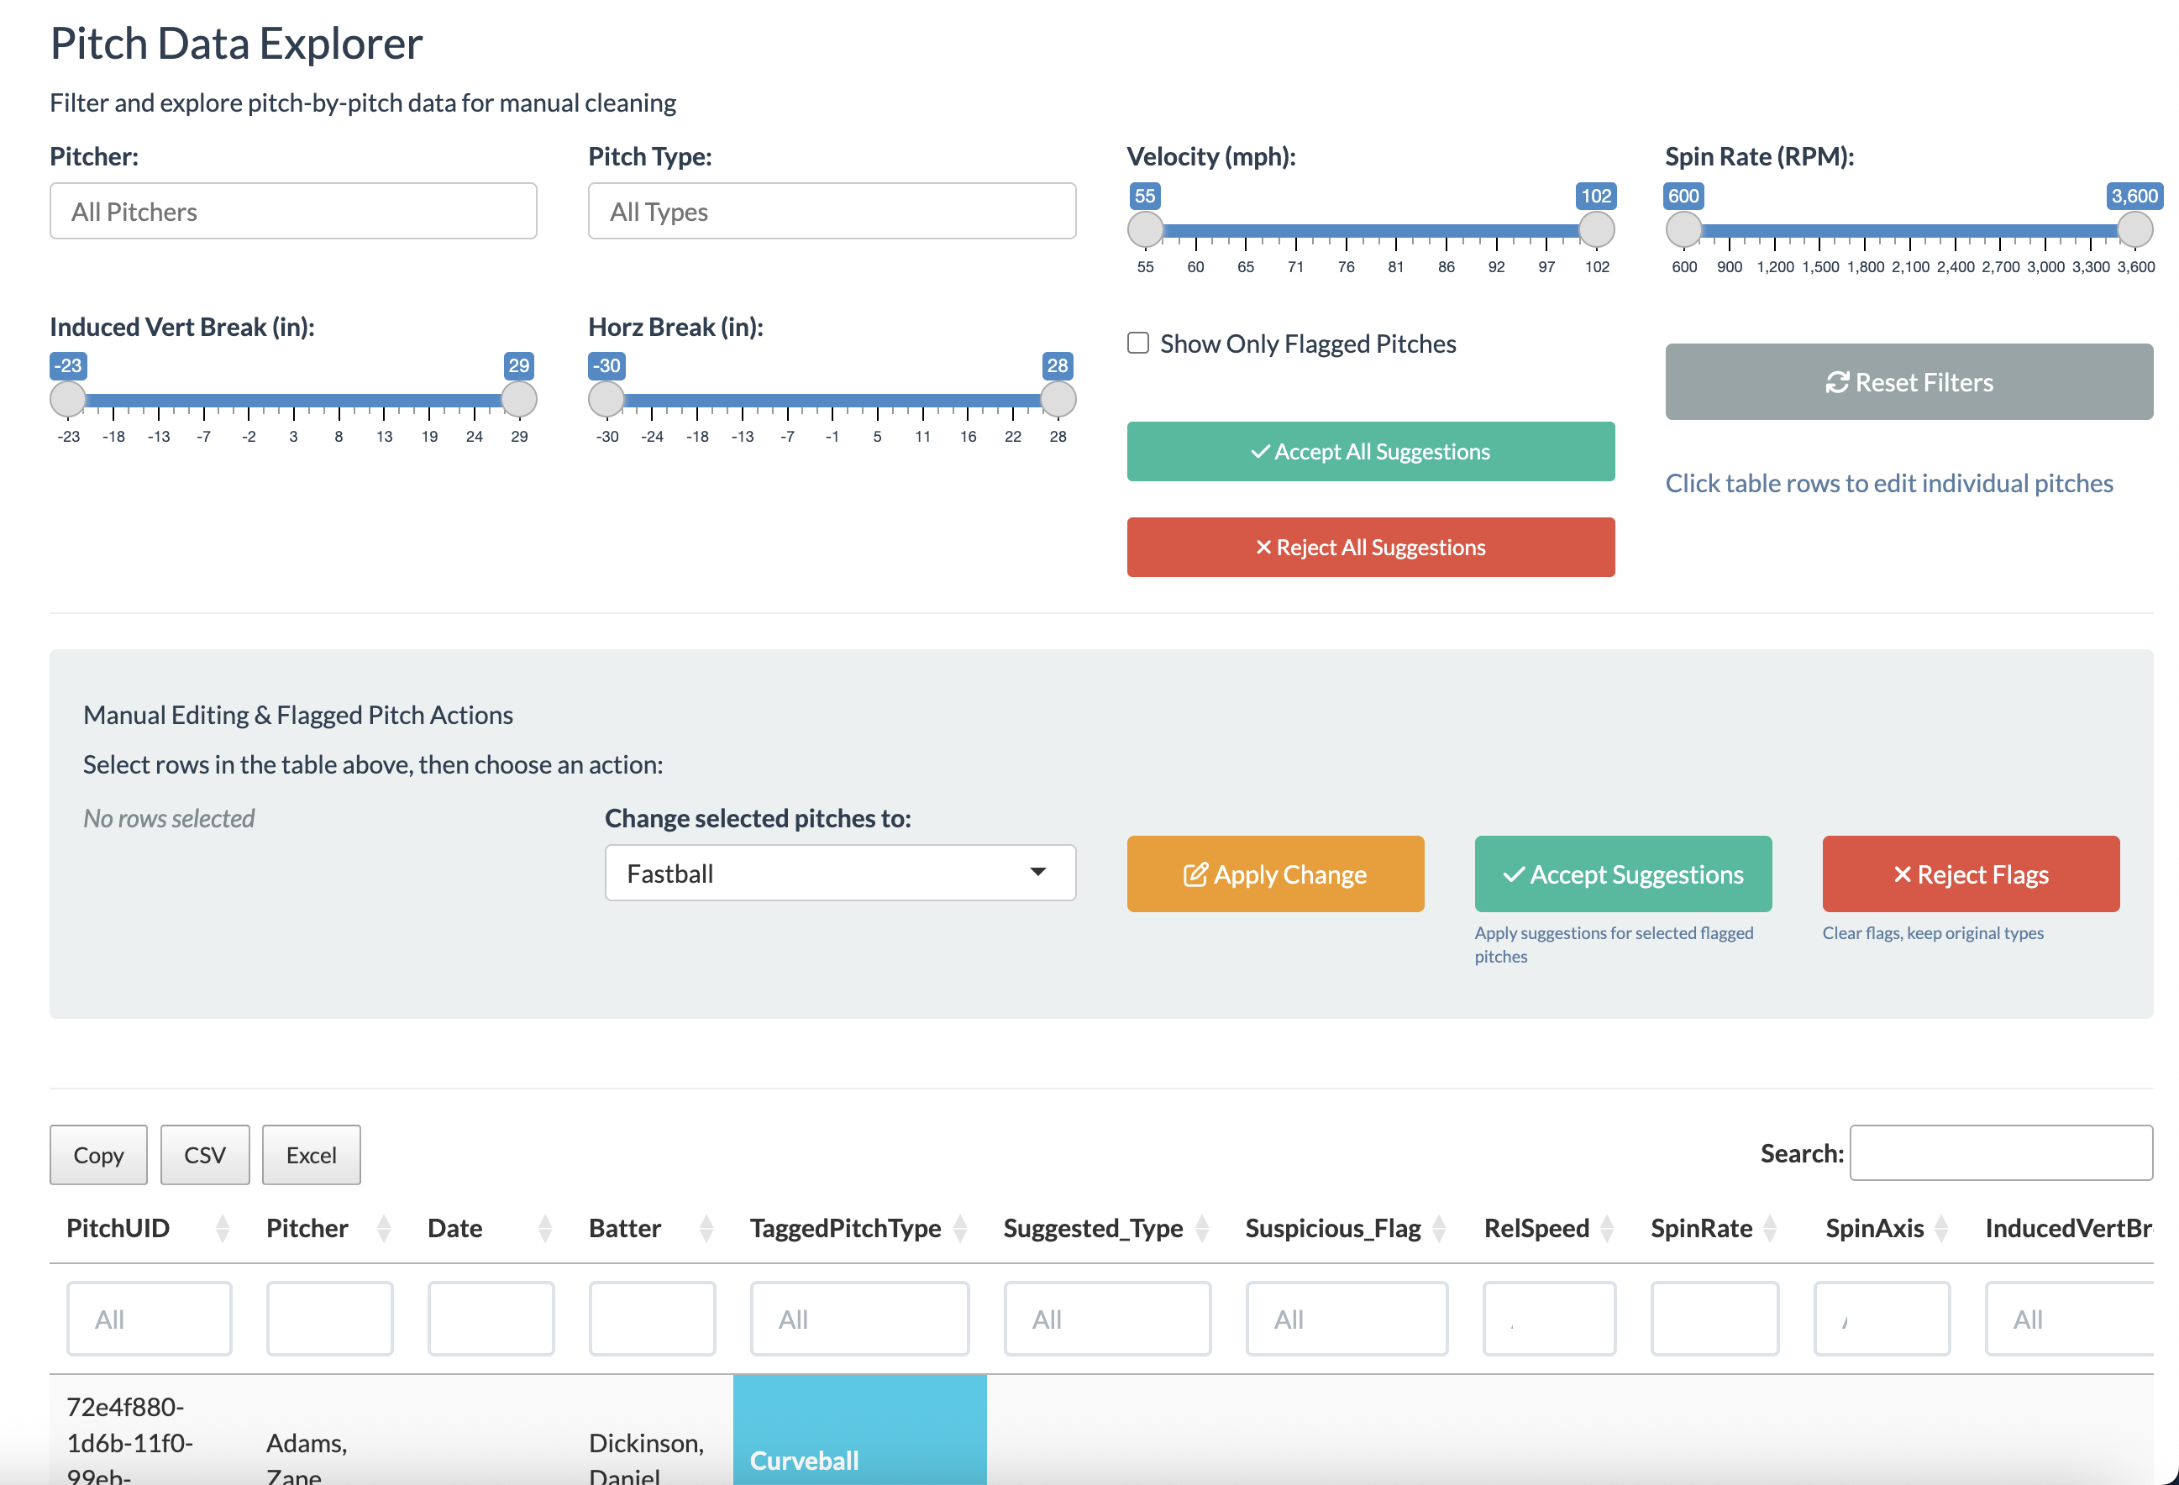Image resolution: width=2179 pixels, height=1485 pixels.
Task: Enable Show Only Flagged Pitches
Action: pos(1137,344)
